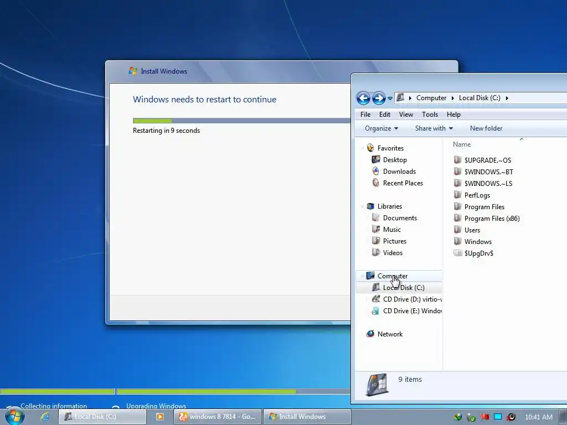Open the File menu
This screenshot has height=425, width=567.
(x=365, y=115)
